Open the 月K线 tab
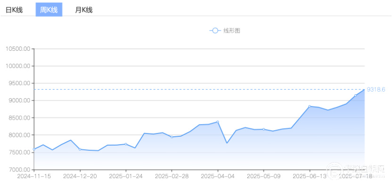392x187 pixels. 84,10
